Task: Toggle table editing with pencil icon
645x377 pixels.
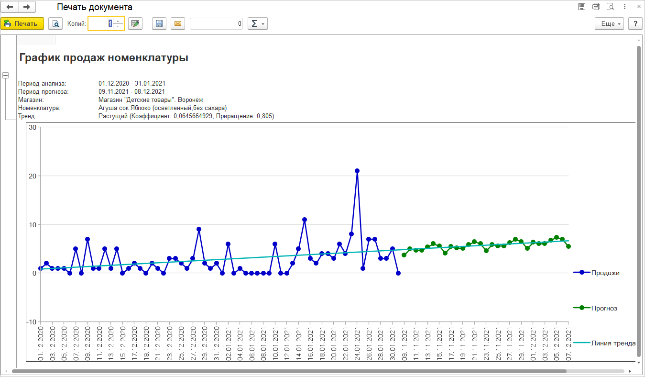Action: (136, 23)
